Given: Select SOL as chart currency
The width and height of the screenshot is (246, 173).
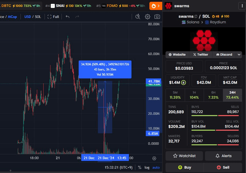Looking at the screenshot, I should click(x=38, y=17).
